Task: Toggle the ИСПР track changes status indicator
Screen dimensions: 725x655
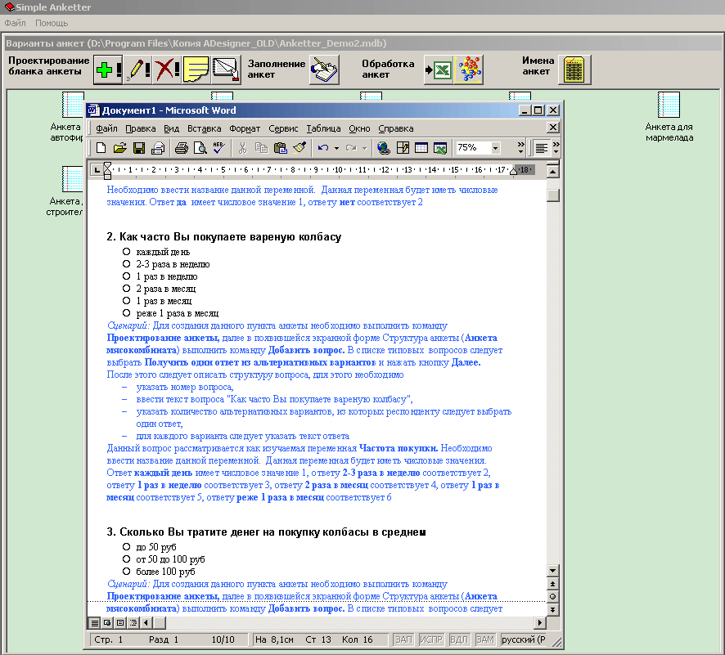Action: 431,639
